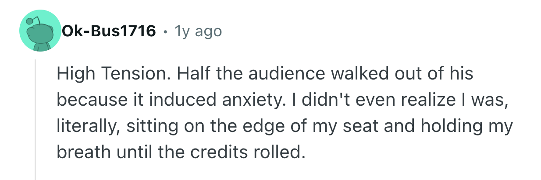The width and height of the screenshot is (541, 180).
Task: Open the Ok-Bus1716 user profile link
Action: pos(109,31)
